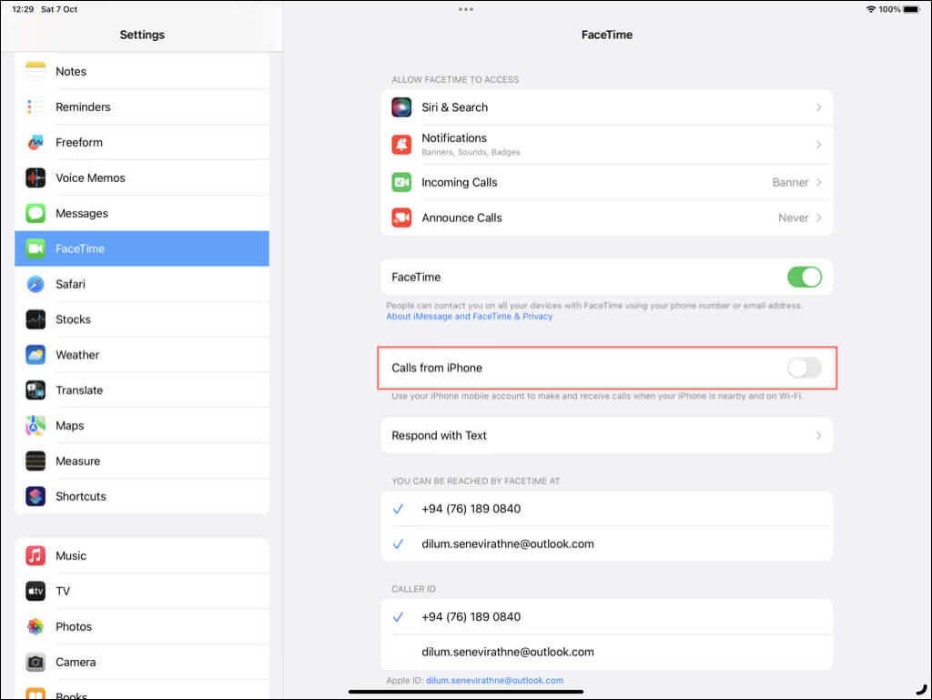
Task: Tap the Reminders app icon
Action: coord(35,107)
